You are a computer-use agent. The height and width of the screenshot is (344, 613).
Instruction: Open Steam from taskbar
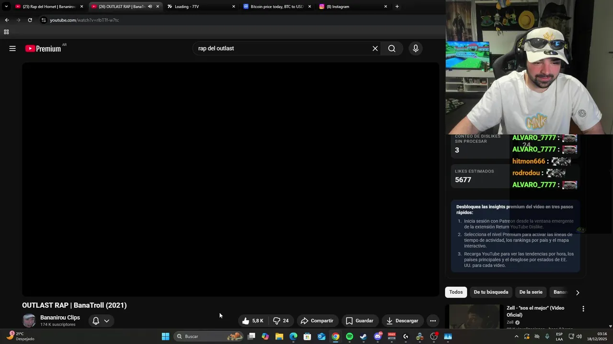pyautogui.click(x=363, y=336)
